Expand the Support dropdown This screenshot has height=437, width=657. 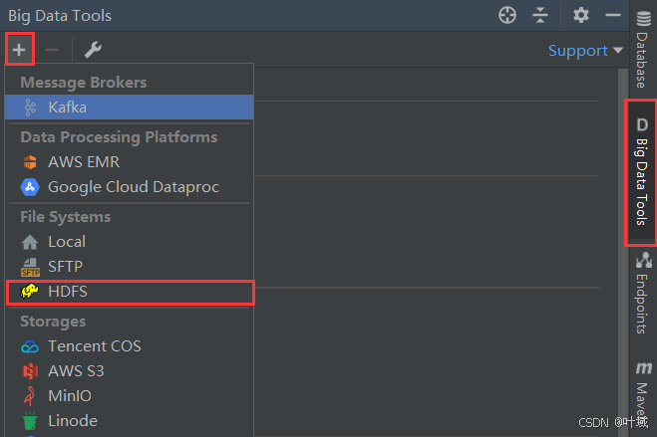click(585, 50)
